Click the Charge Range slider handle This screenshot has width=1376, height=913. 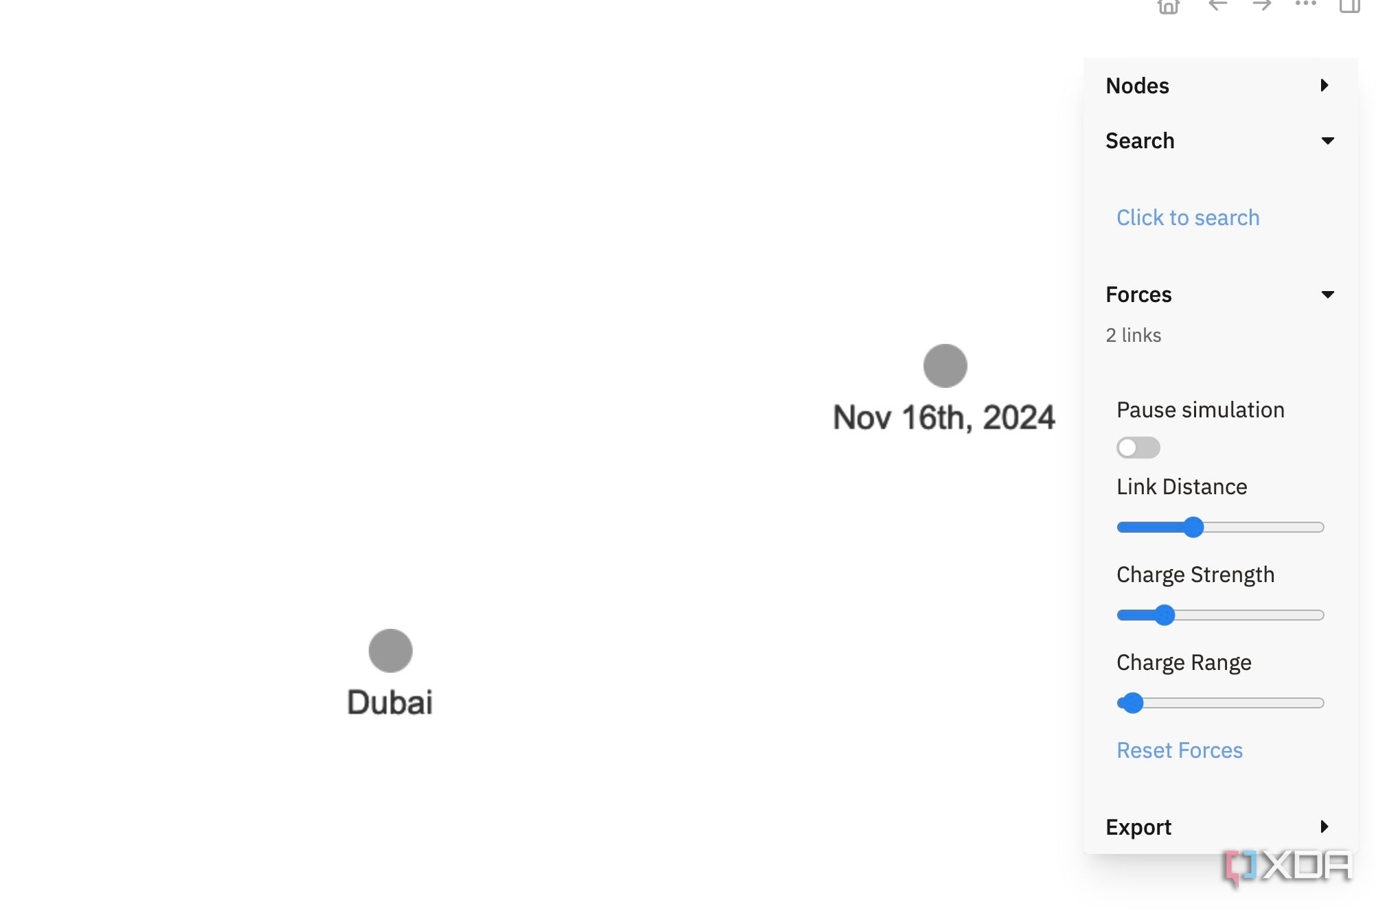pos(1132,703)
